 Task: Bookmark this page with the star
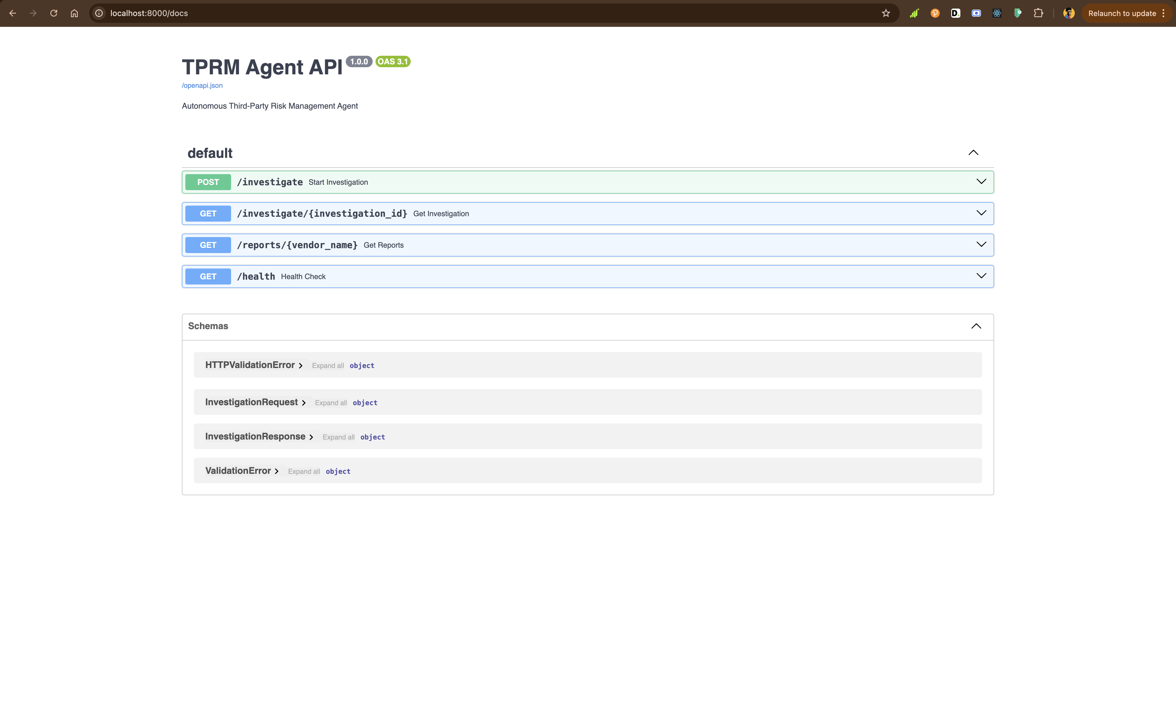(x=886, y=13)
